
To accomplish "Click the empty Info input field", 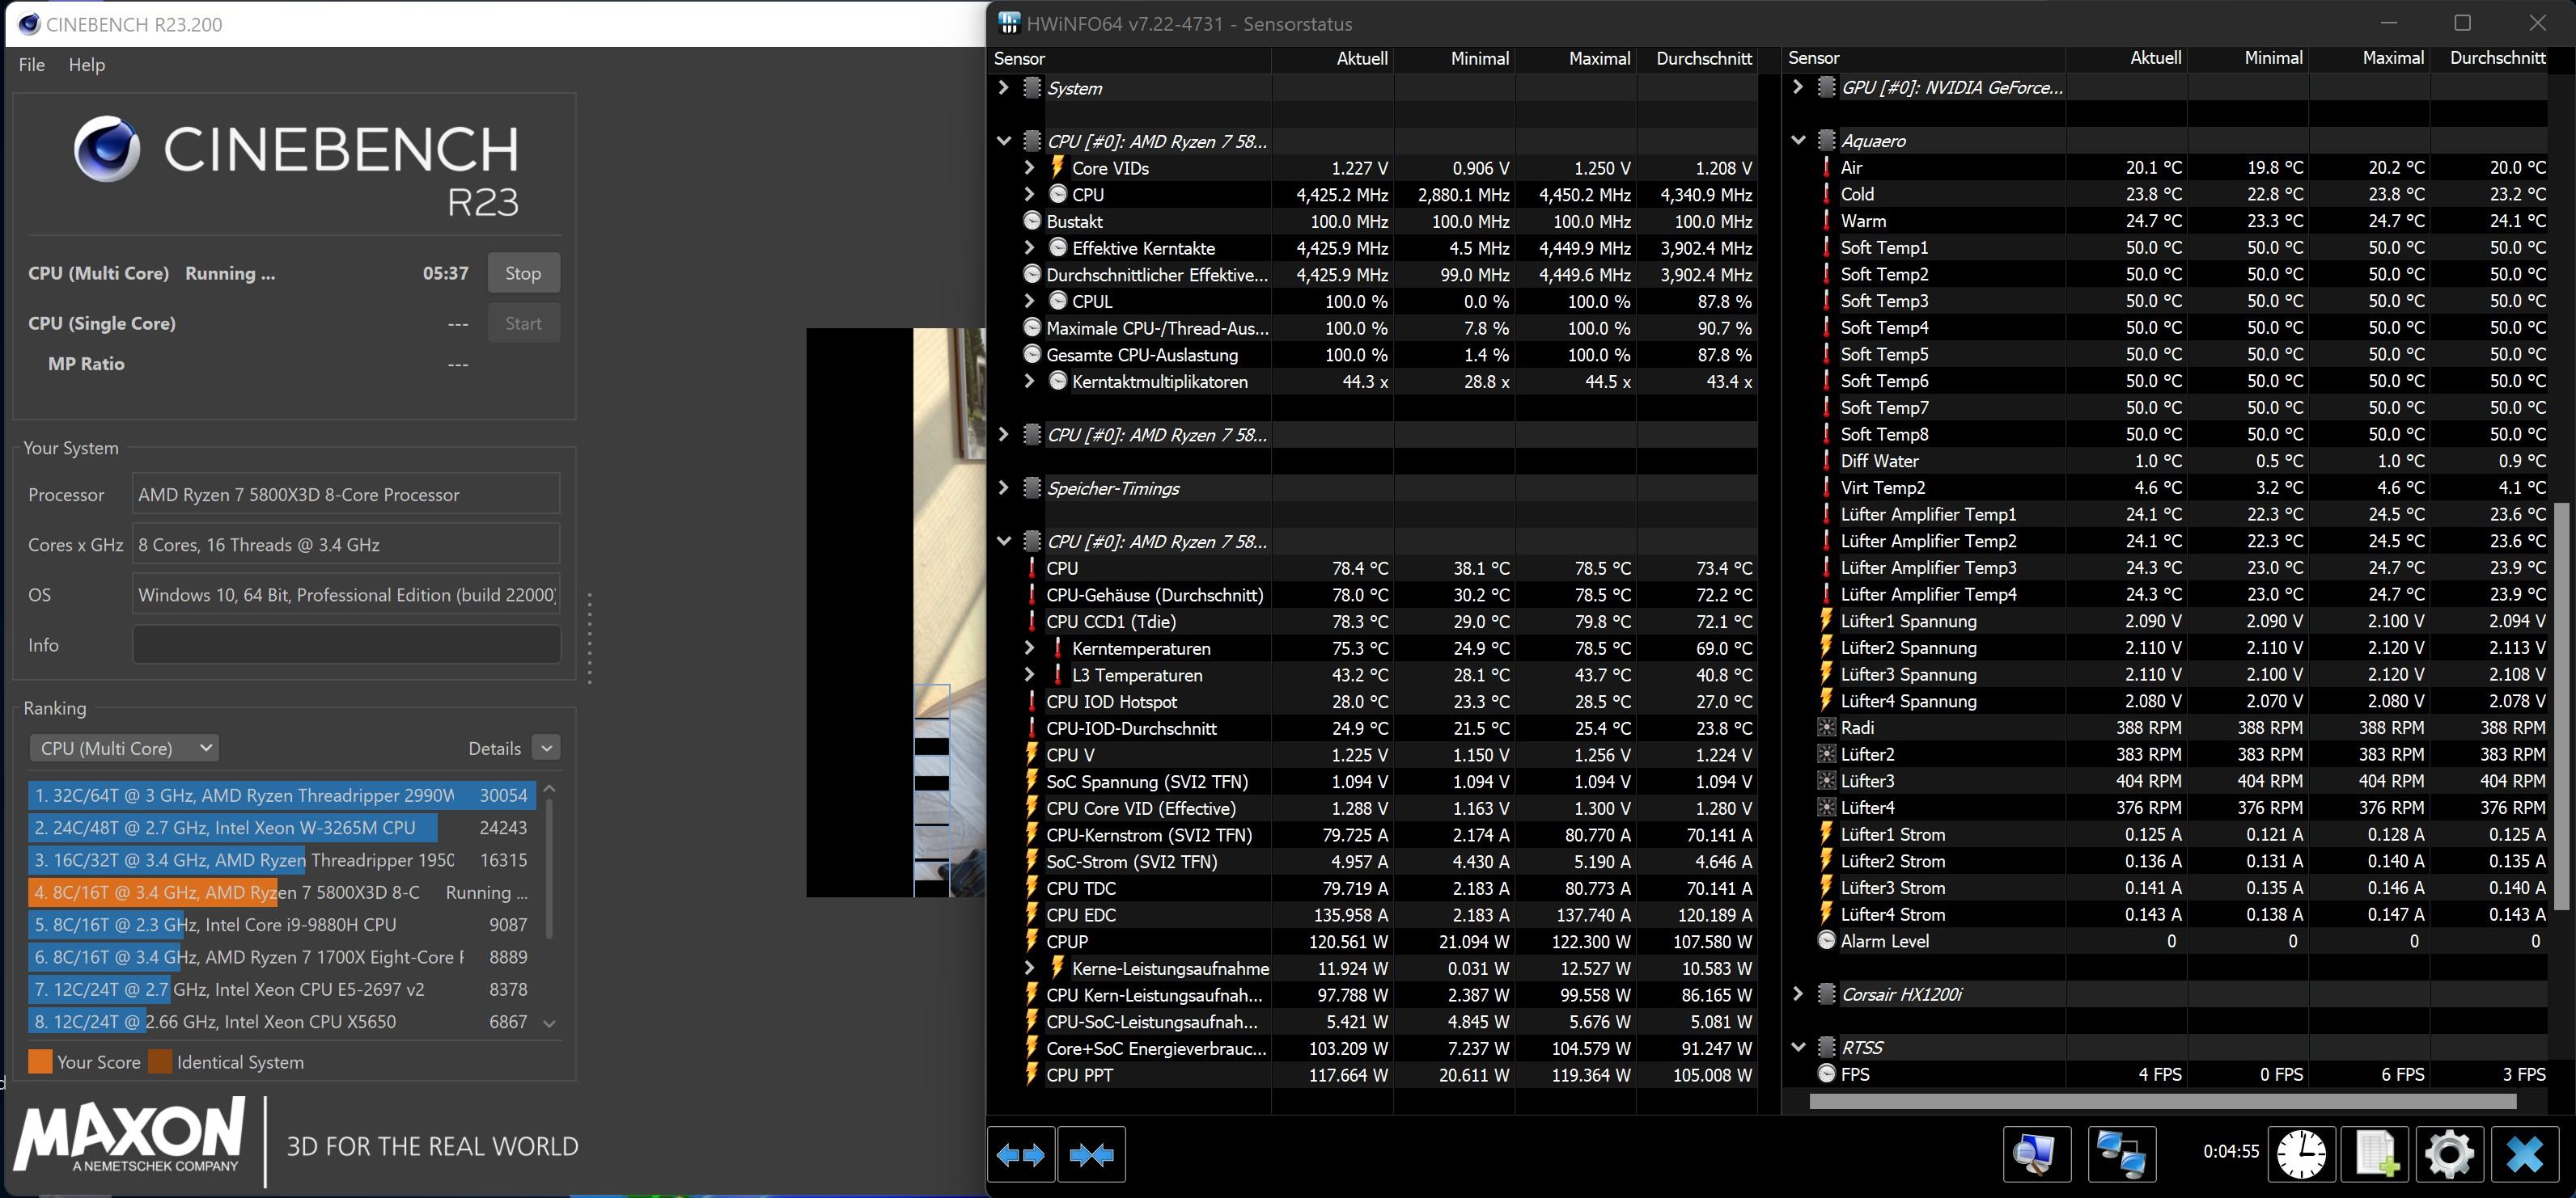I will pyautogui.click(x=346, y=644).
